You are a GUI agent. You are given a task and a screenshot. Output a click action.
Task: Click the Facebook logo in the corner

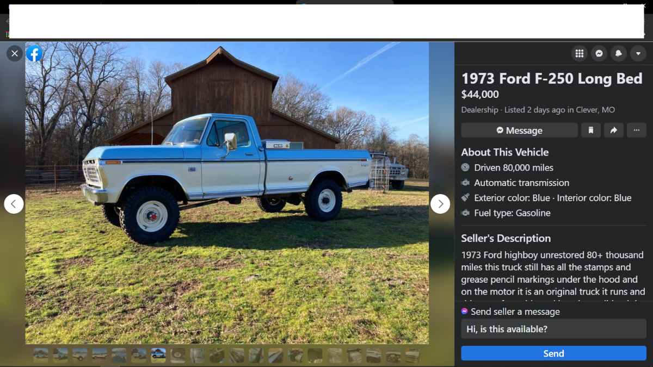tap(34, 53)
